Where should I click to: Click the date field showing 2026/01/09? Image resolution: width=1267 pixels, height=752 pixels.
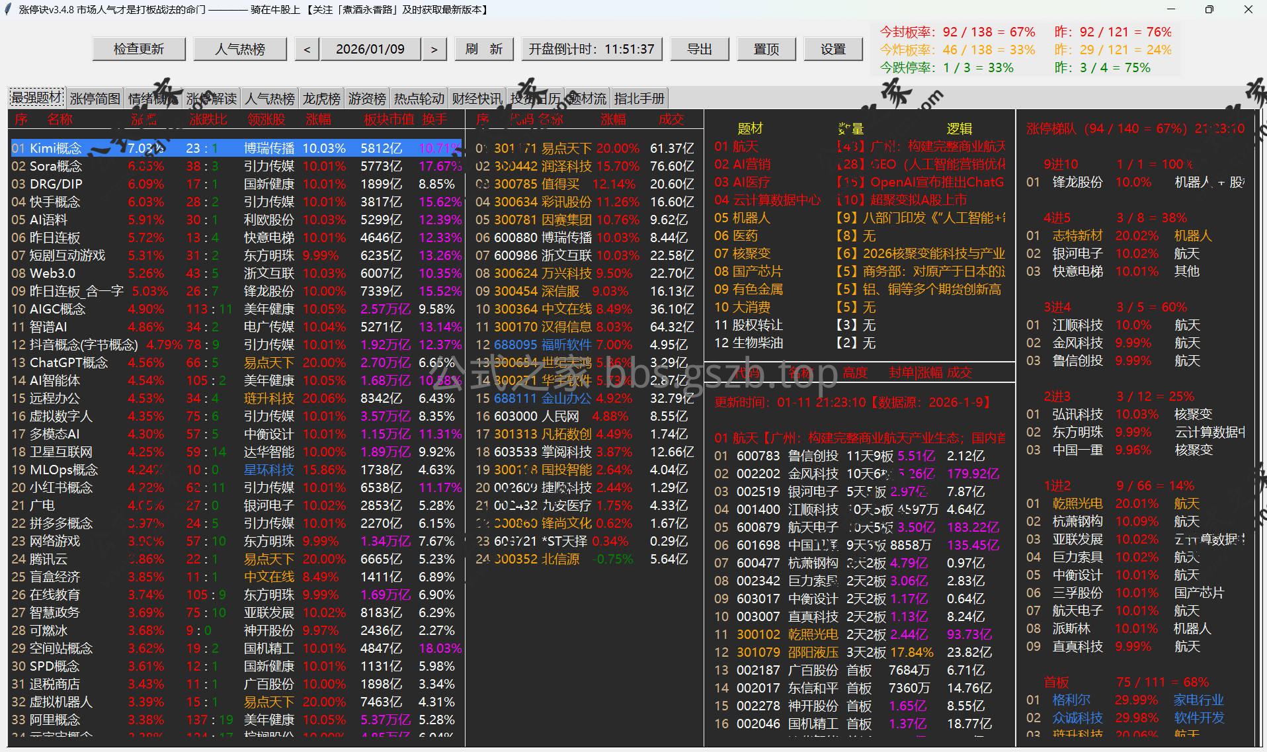[370, 49]
